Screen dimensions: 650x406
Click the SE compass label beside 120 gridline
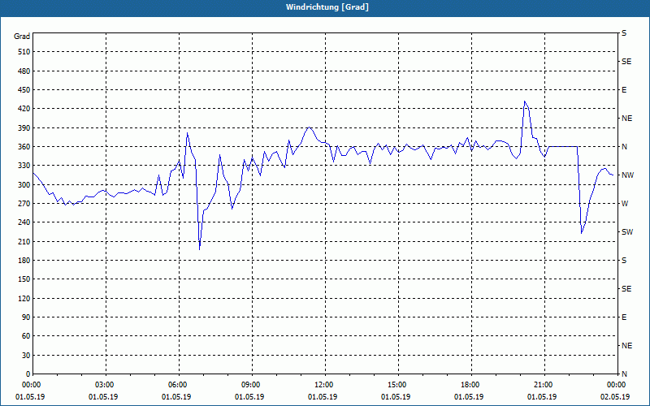pyautogui.click(x=626, y=289)
